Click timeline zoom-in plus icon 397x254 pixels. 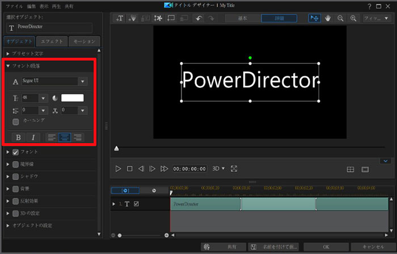tap(166, 235)
